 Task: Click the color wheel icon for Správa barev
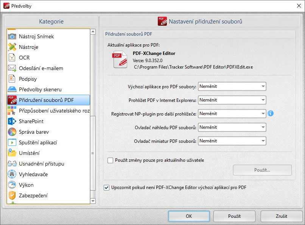[x=12, y=132]
